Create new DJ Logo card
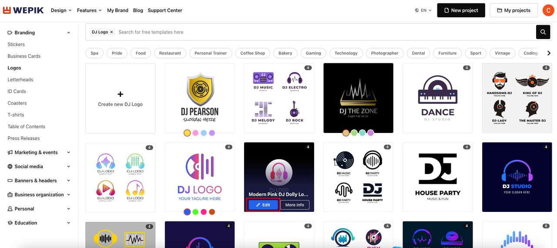Image resolution: width=557 pixels, height=248 pixels. (x=121, y=98)
